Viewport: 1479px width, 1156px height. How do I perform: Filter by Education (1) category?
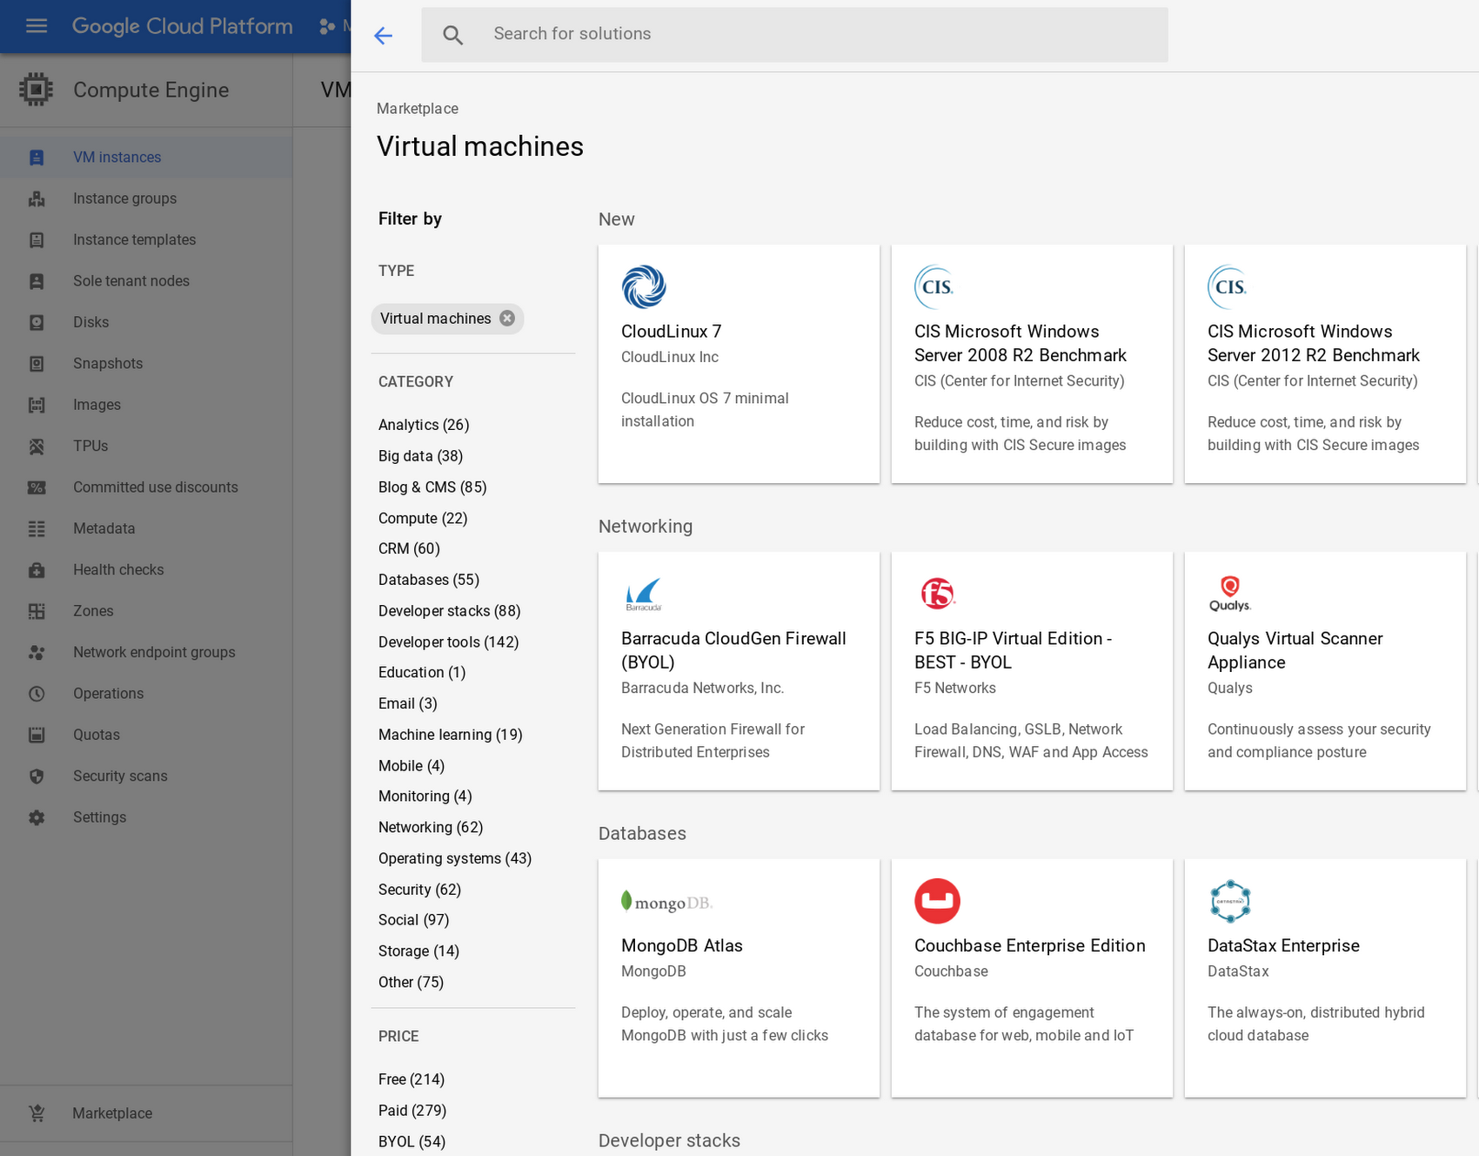(x=422, y=673)
